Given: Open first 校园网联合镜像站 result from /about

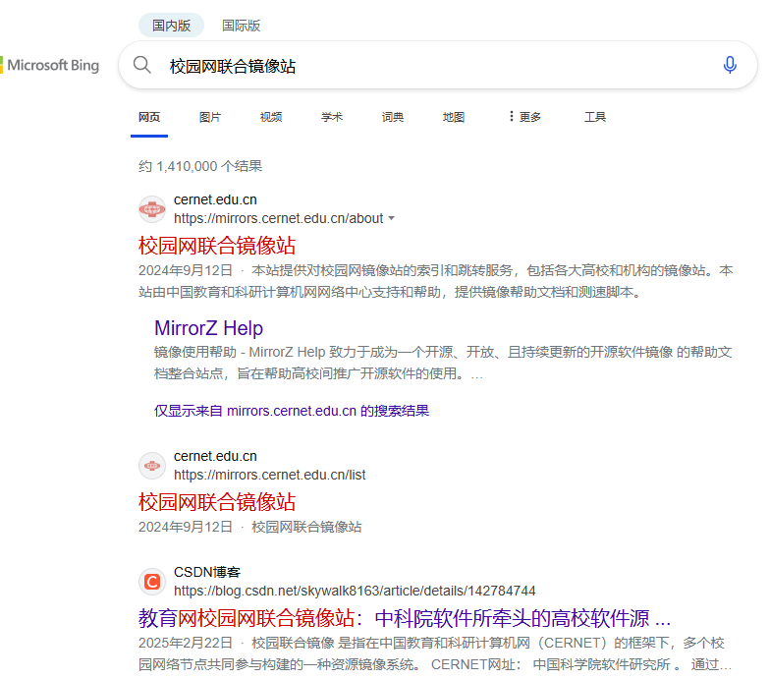Looking at the screenshot, I should click(x=217, y=246).
